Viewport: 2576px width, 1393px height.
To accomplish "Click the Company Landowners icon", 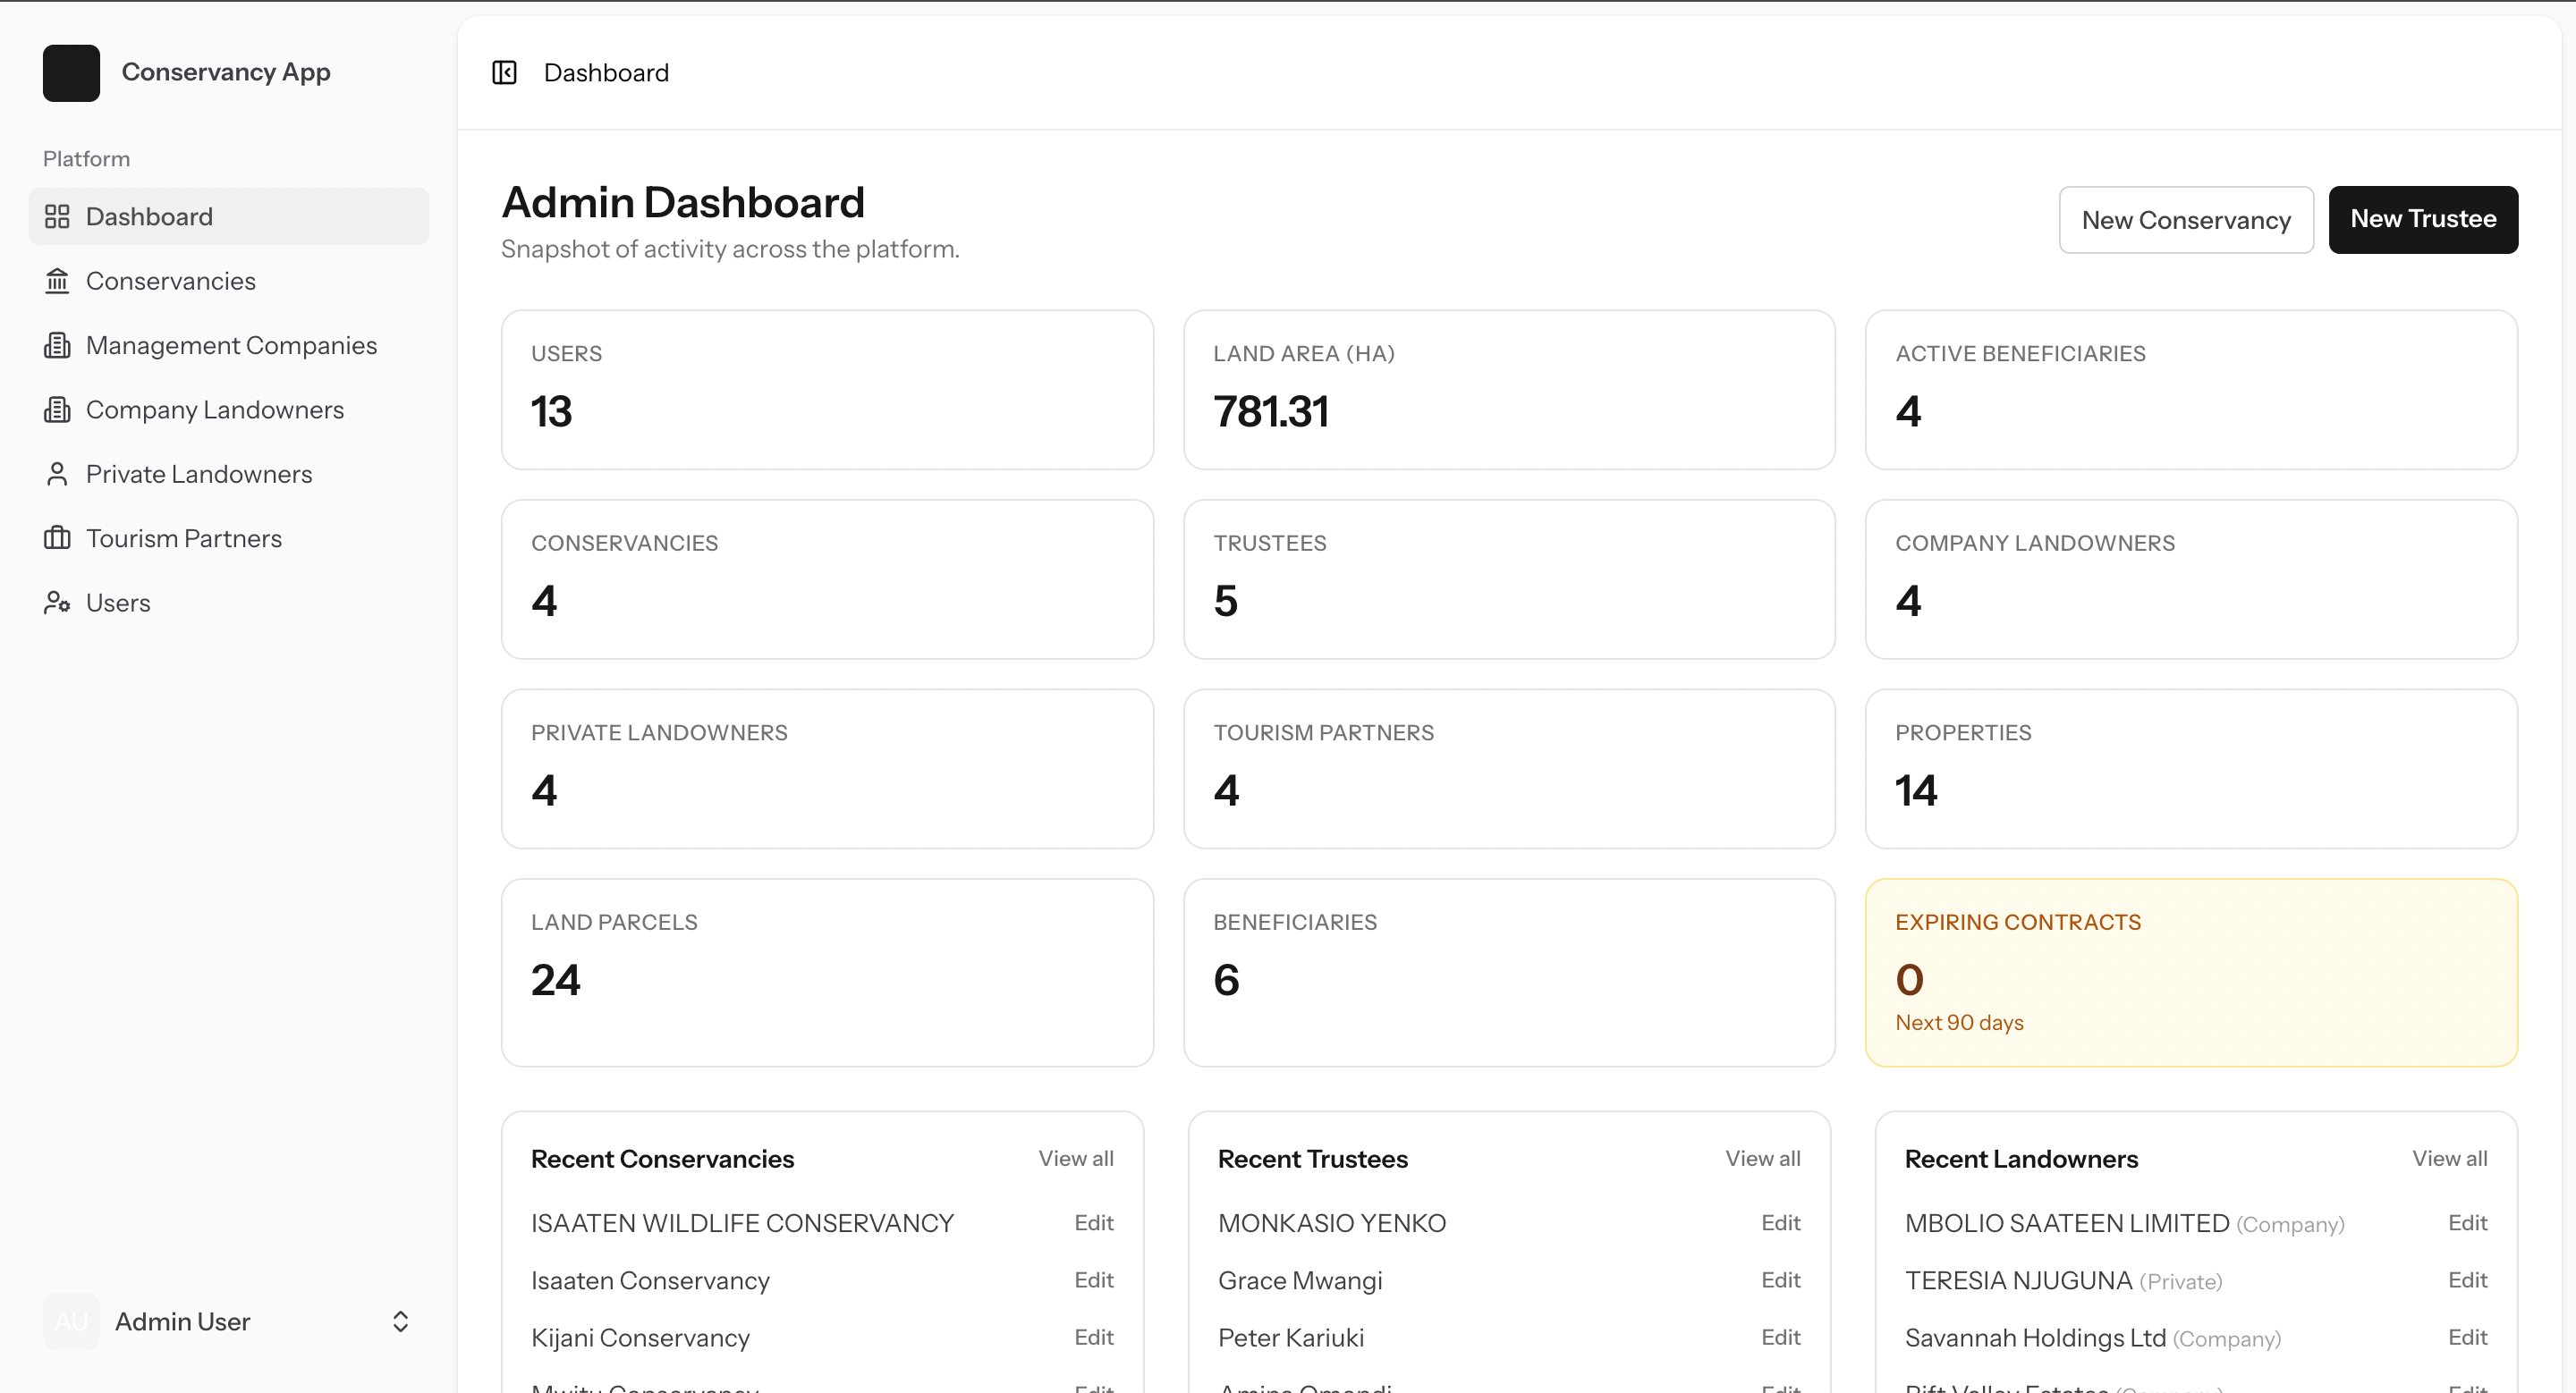I will pyautogui.click(x=58, y=409).
